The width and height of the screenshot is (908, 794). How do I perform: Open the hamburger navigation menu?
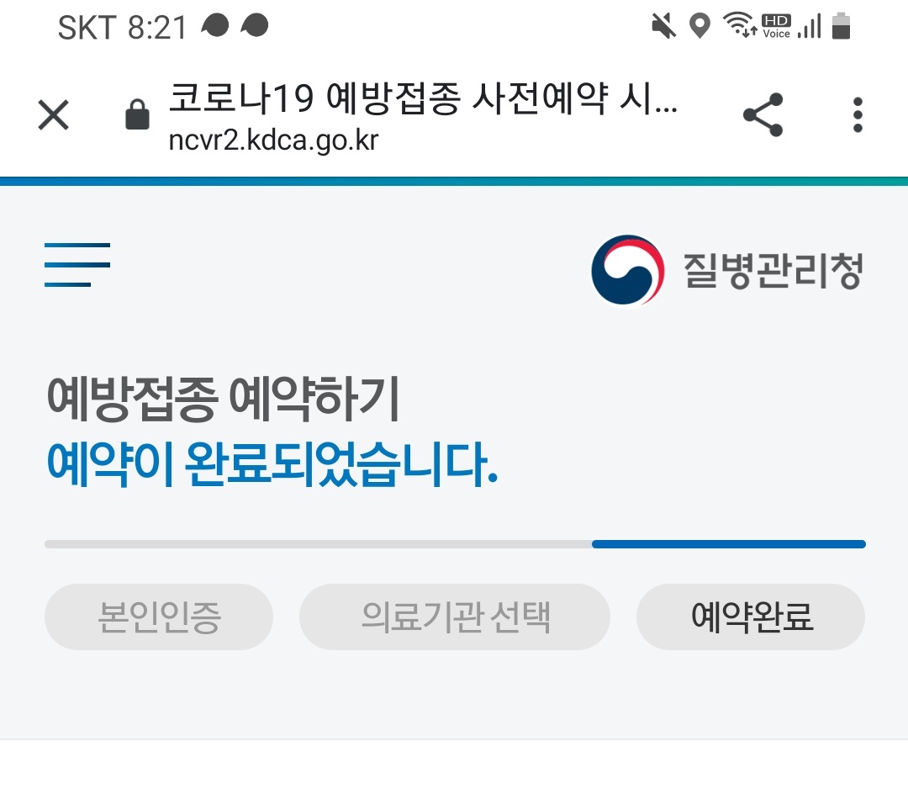[x=77, y=265]
